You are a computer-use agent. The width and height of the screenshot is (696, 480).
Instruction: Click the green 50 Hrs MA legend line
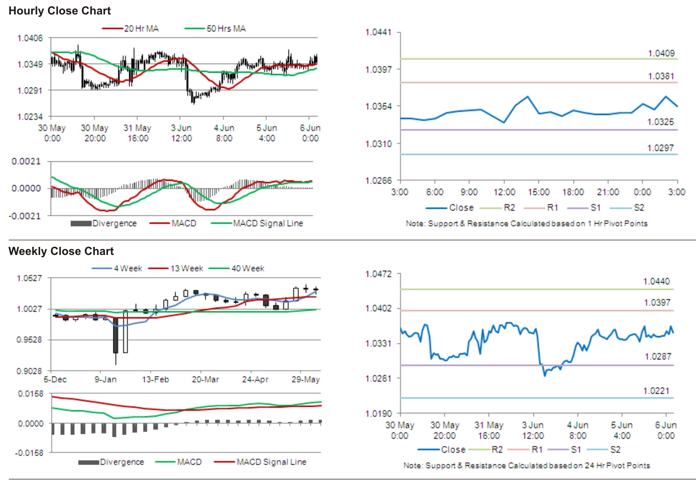coord(195,29)
